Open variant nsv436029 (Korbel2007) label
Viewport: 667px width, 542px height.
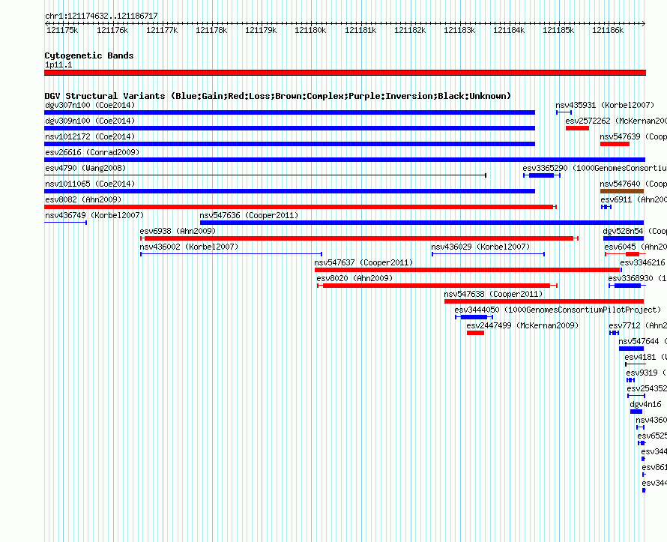(480, 247)
